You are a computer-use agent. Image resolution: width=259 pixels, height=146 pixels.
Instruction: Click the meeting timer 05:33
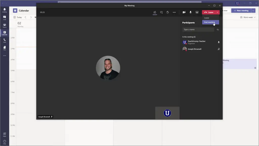pyautogui.click(x=42, y=12)
